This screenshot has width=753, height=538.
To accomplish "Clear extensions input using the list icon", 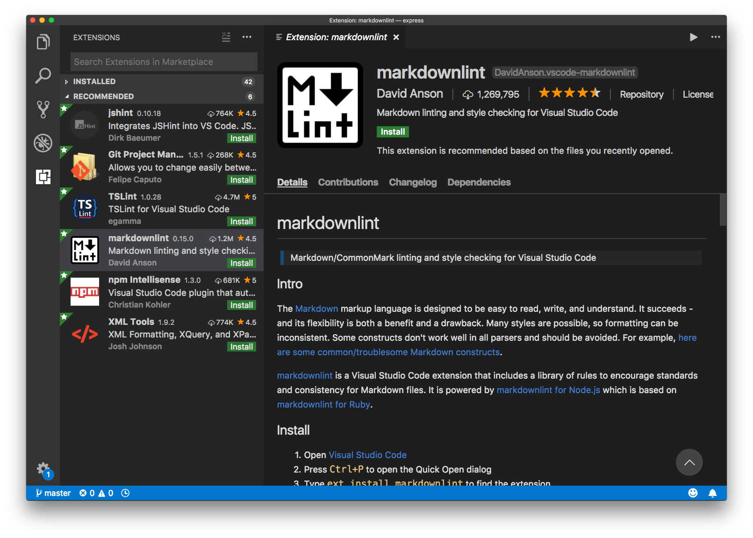I will coord(226,37).
